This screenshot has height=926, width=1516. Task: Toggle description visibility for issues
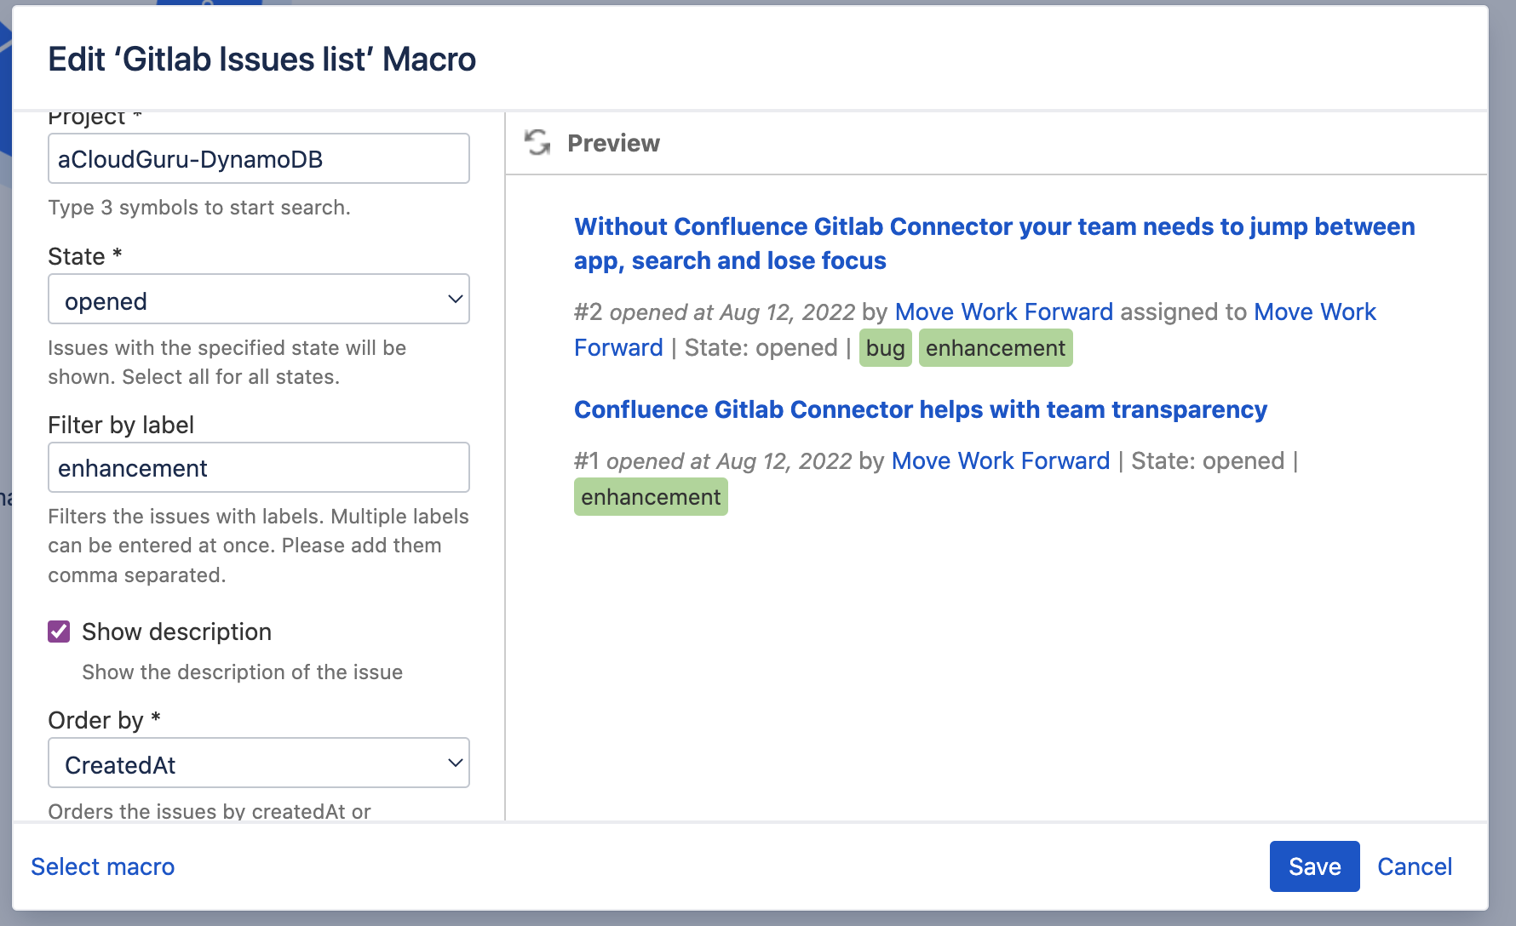(x=57, y=632)
